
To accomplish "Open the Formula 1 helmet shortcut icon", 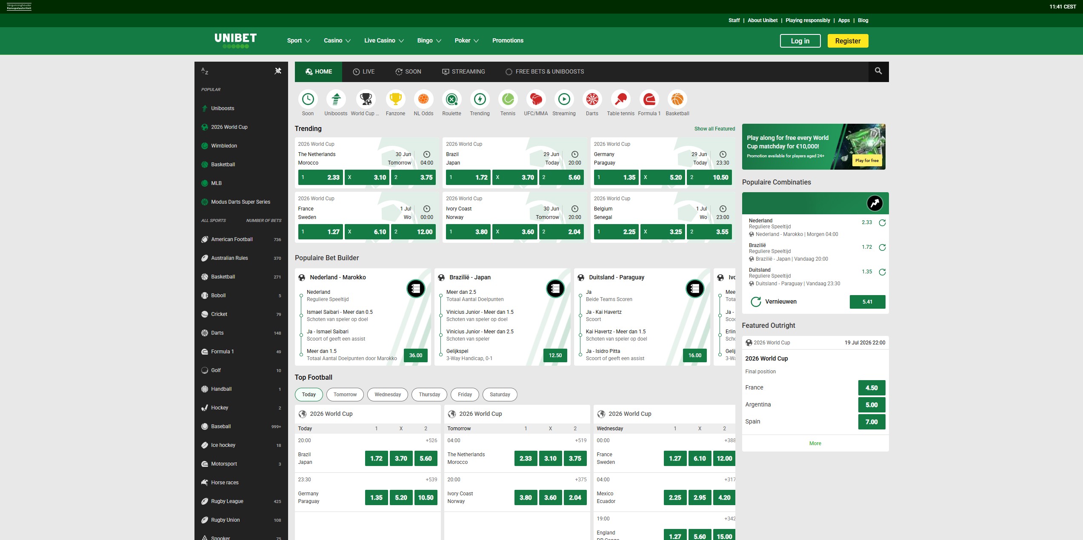I will tap(649, 99).
